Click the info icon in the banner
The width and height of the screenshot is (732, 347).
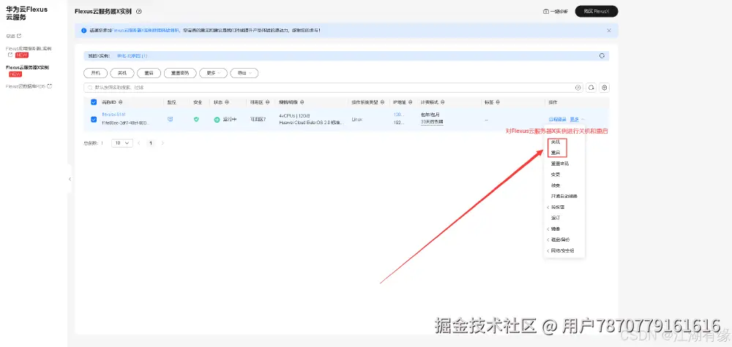[x=84, y=30]
